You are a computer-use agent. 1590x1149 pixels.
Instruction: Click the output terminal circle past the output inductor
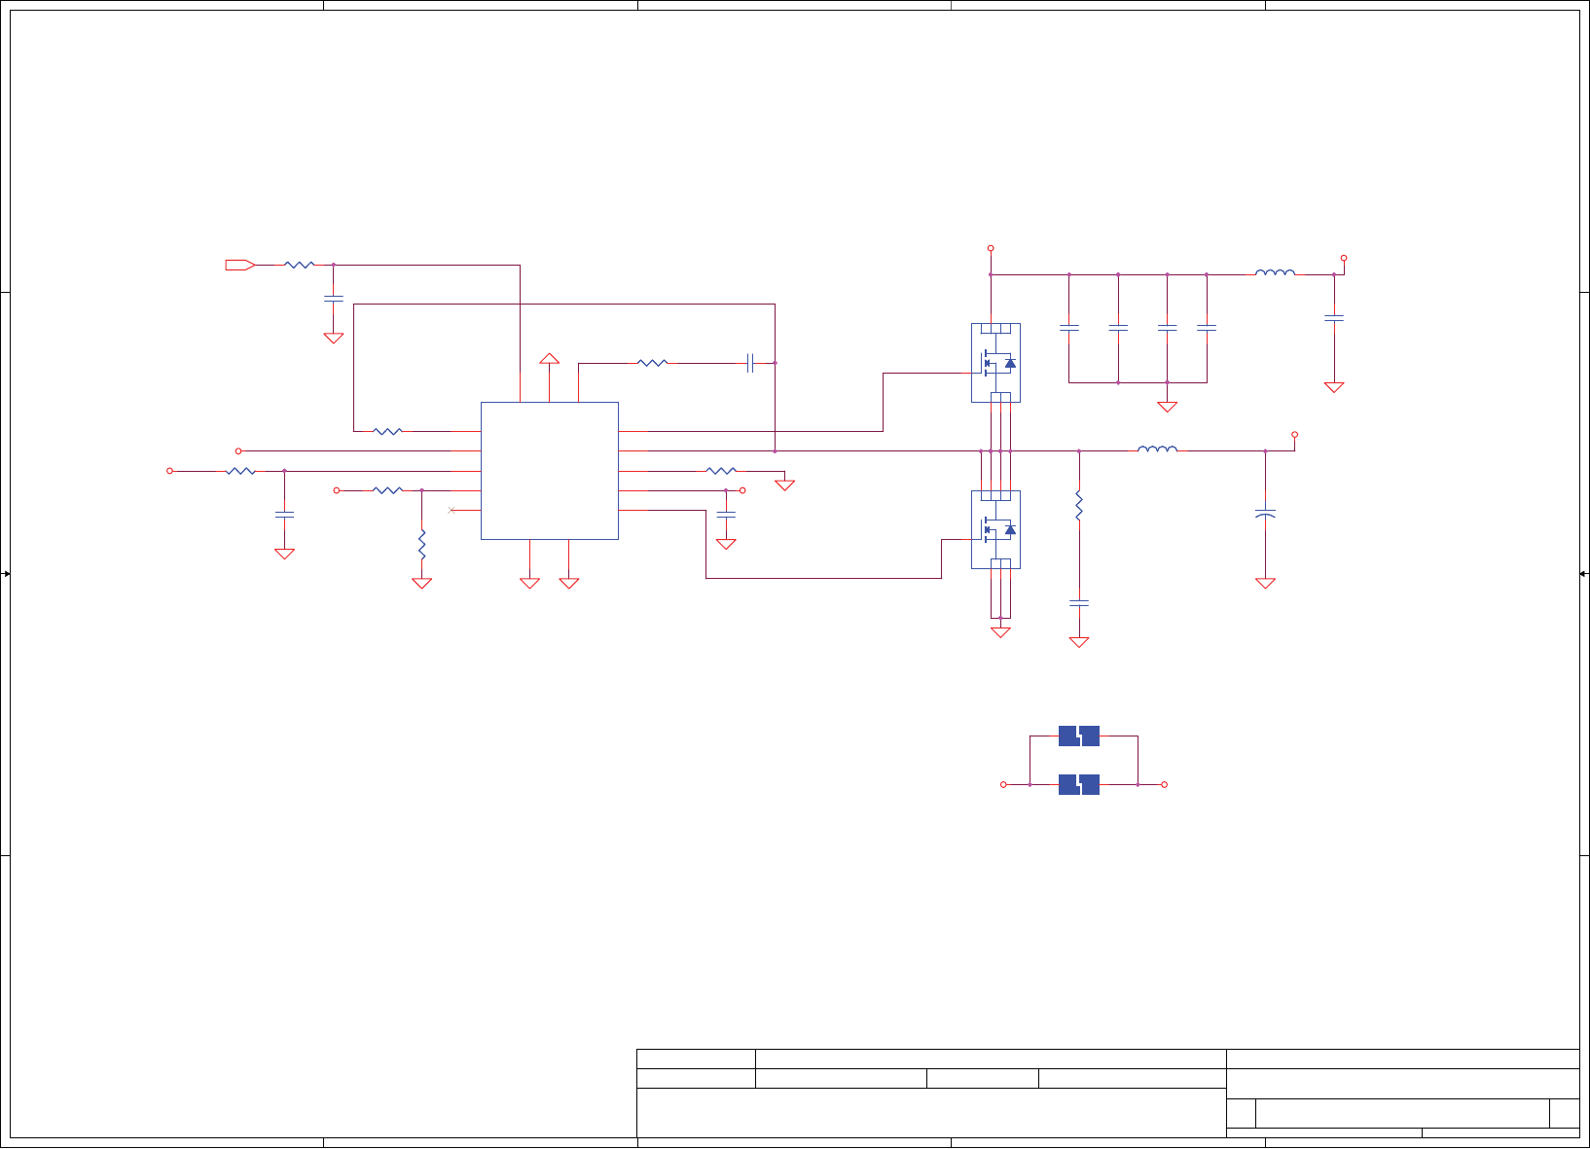click(x=1294, y=434)
